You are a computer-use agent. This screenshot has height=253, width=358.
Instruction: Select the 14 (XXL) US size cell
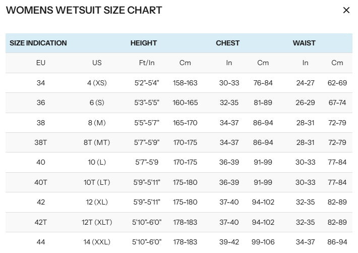(97, 242)
